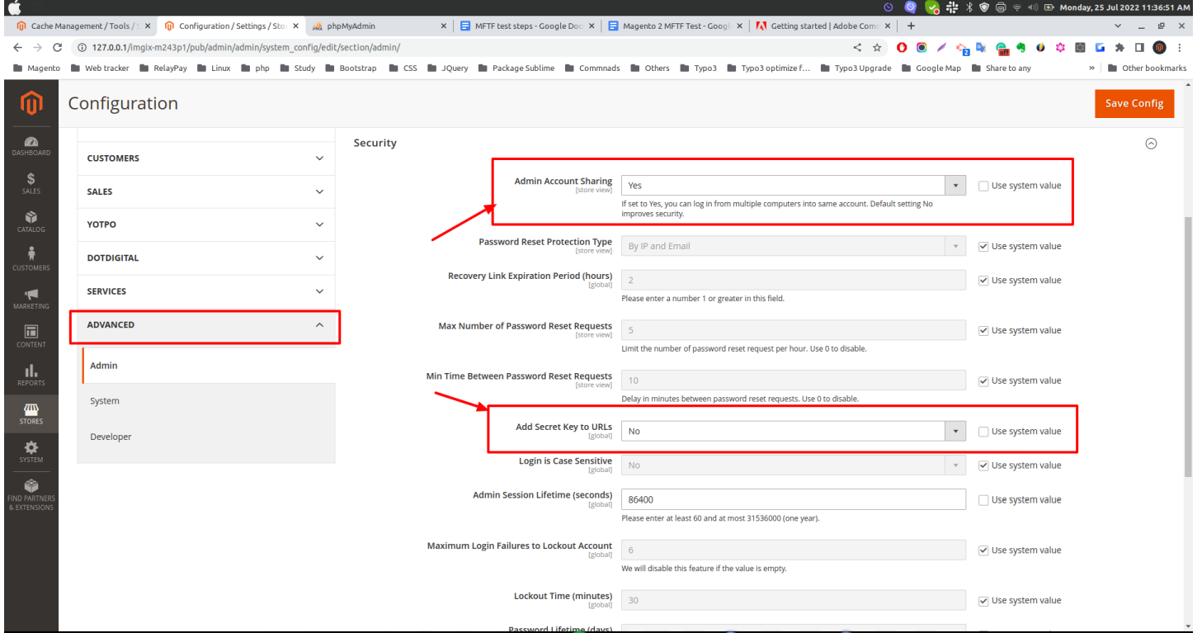Image resolution: width=1202 pixels, height=633 pixels.
Task: Open the Apple logo menu in the top bar
Action: (16, 7)
